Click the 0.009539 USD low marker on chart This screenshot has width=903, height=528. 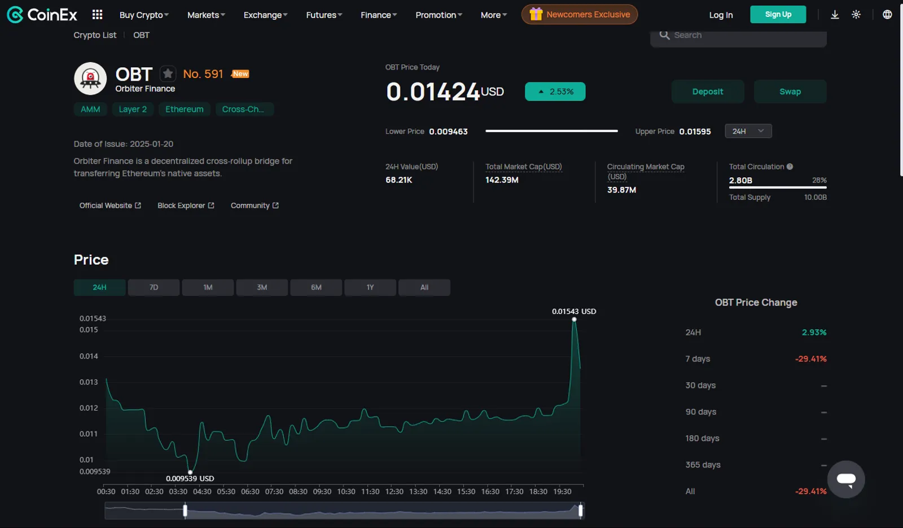click(190, 472)
